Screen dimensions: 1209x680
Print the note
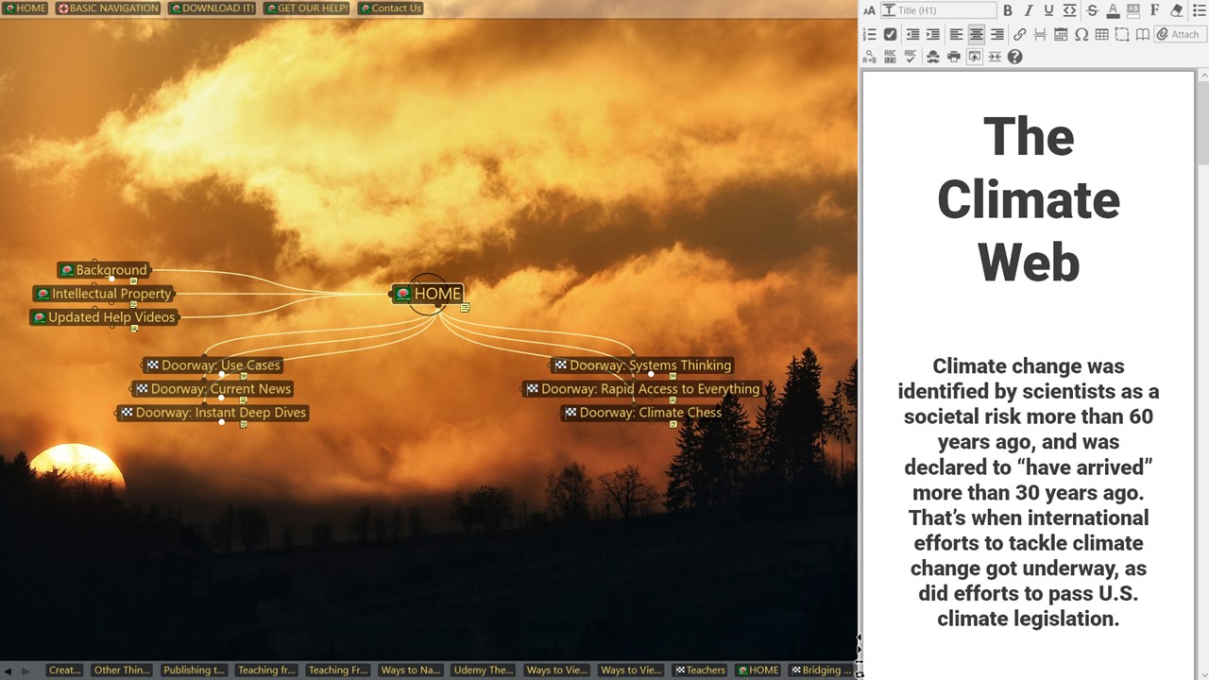tap(954, 57)
